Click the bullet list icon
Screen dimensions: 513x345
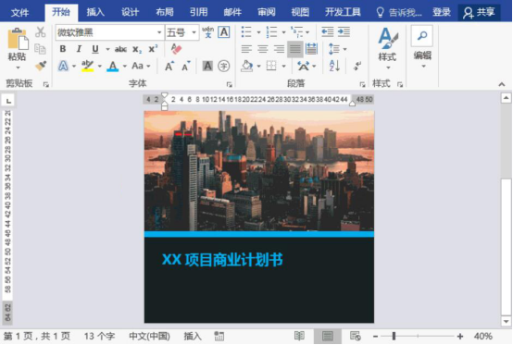pos(246,32)
